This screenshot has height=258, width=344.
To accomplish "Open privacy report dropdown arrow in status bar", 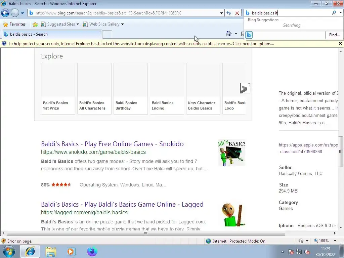I will point(307,241).
